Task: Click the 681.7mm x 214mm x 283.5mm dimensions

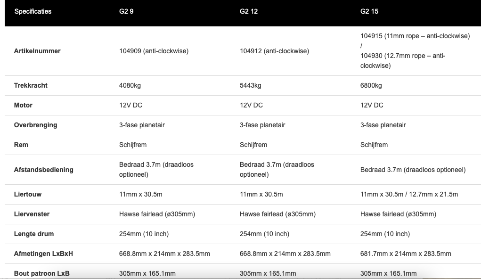Action: [x=406, y=254]
